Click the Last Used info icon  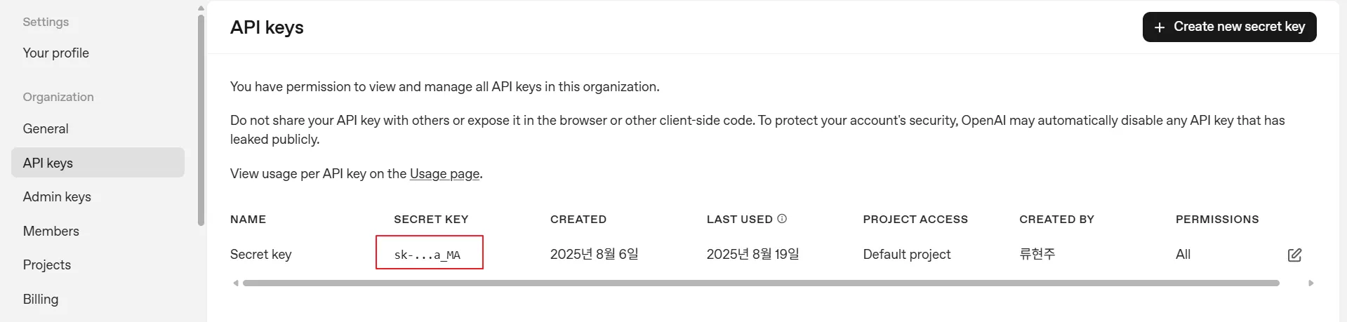pos(782,219)
